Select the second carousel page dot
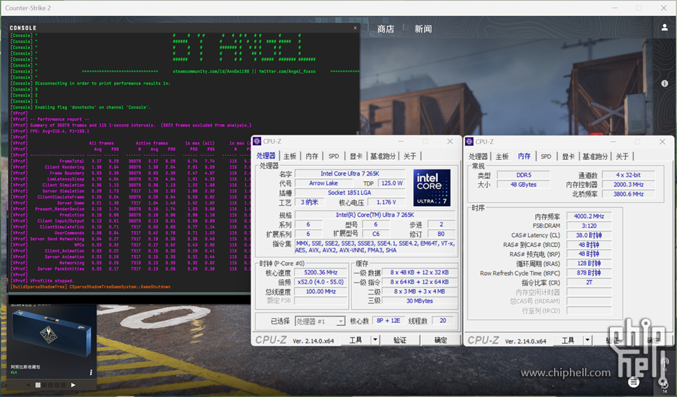This screenshot has height=397, width=677. point(44,385)
